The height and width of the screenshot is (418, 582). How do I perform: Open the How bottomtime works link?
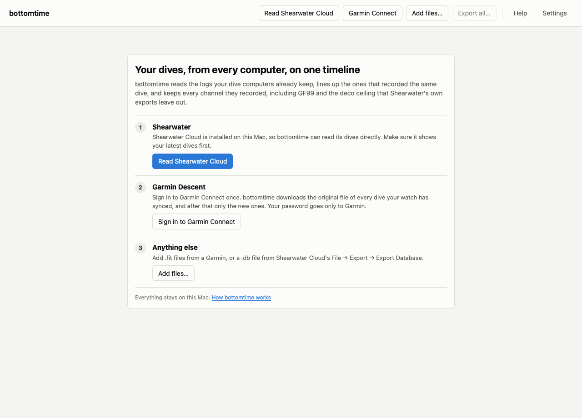(x=241, y=298)
